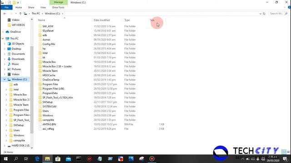Open Music in the navigation pane
Viewport: 291px width, 163px height.
[x=15, y=64]
